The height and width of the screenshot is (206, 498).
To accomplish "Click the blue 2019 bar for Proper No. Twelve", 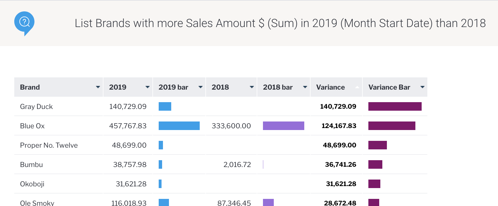I will [161, 145].
